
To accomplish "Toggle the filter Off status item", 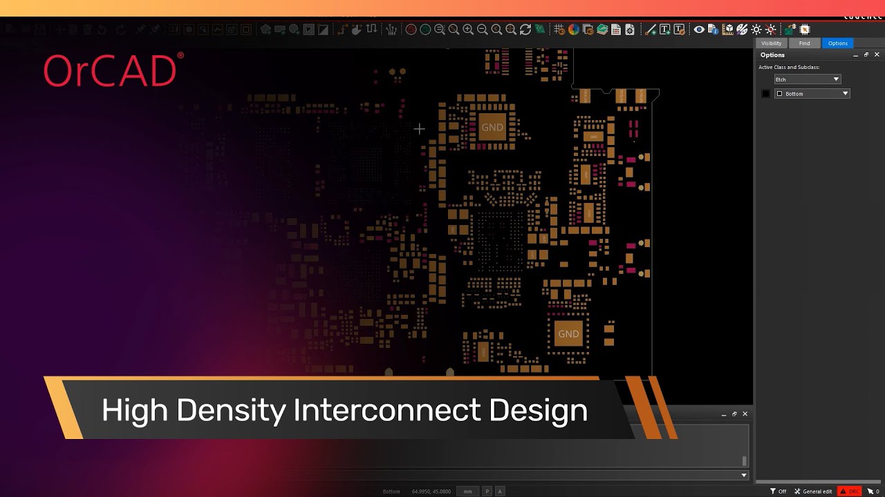I will pos(779,491).
